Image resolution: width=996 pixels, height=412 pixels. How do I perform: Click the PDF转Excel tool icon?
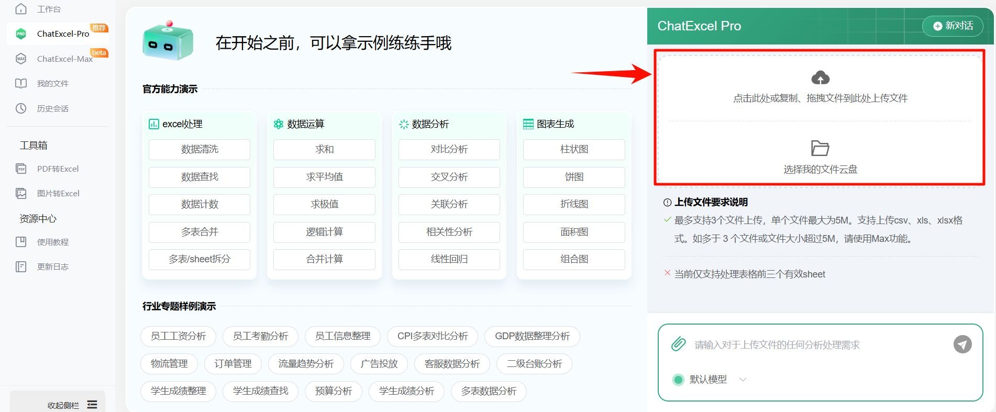point(21,169)
